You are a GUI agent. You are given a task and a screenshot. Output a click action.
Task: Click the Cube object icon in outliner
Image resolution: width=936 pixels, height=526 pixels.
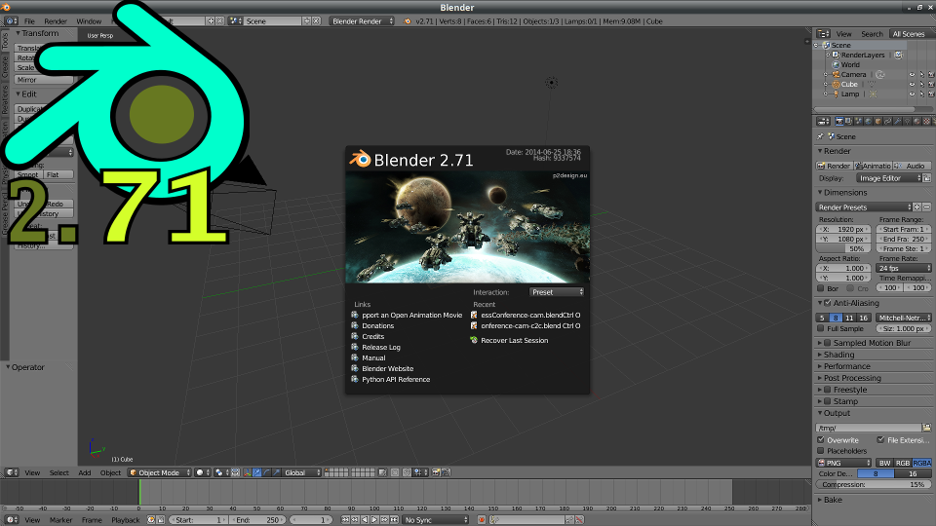pyautogui.click(x=834, y=85)
